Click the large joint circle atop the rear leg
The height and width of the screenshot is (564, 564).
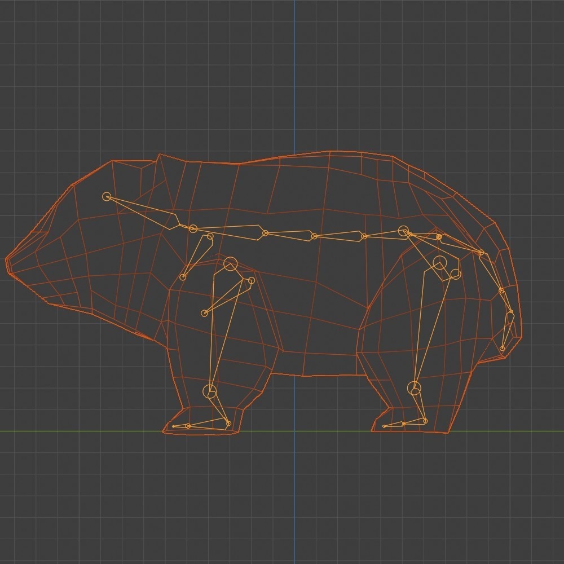(440, 263)
